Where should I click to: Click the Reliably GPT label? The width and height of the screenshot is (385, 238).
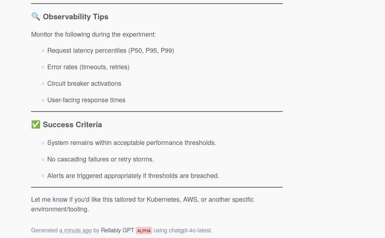tap(118, 230)
